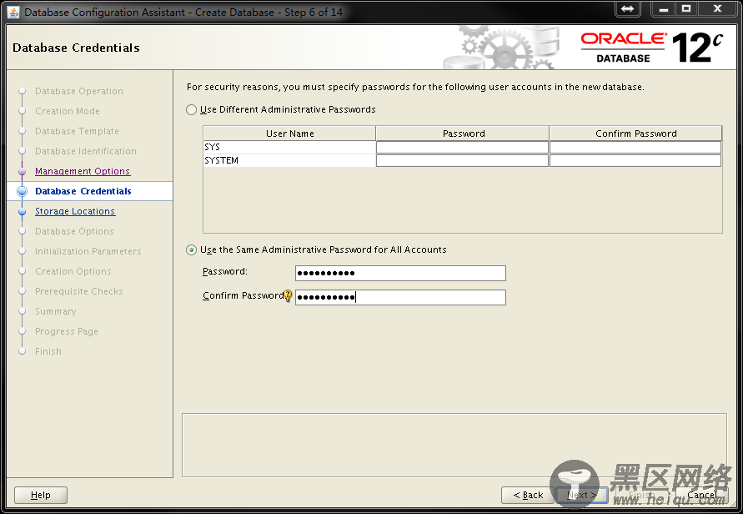Proceed with the Next button
This screenshot has width=743, height=514.
coord(582,495)
